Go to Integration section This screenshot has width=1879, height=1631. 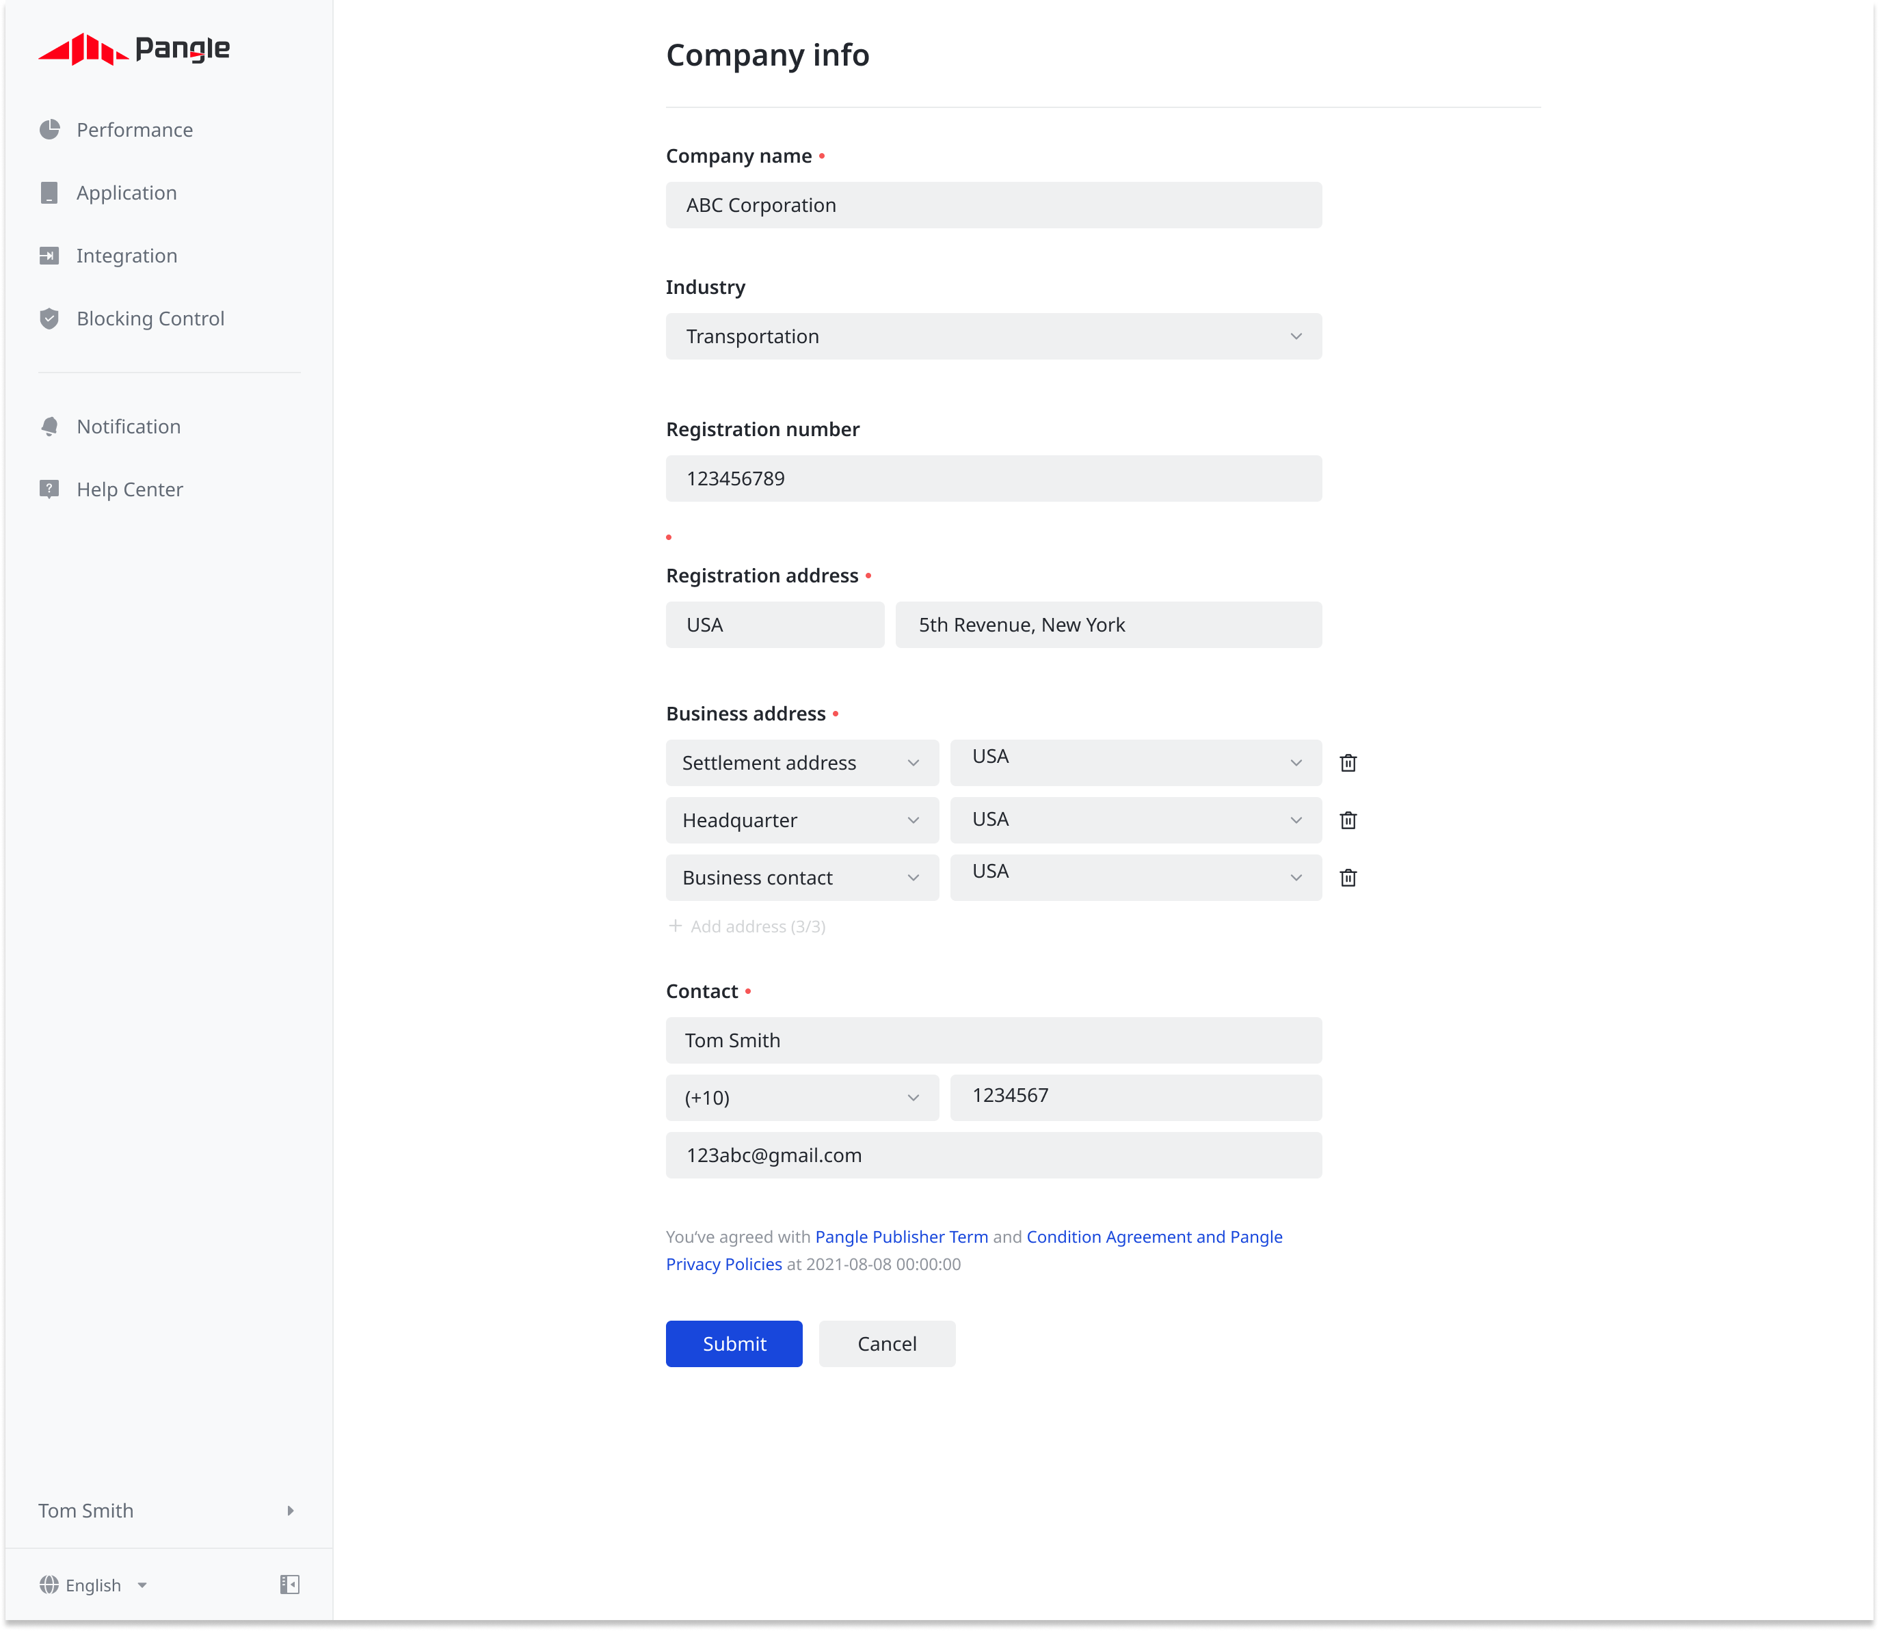(126, 255)
